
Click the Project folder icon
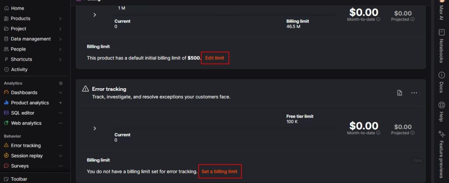6,29
